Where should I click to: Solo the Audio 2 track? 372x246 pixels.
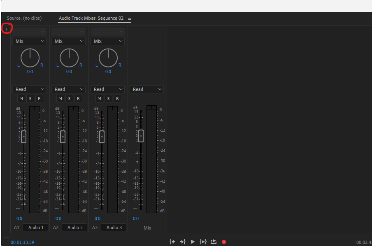pos(70,98)
